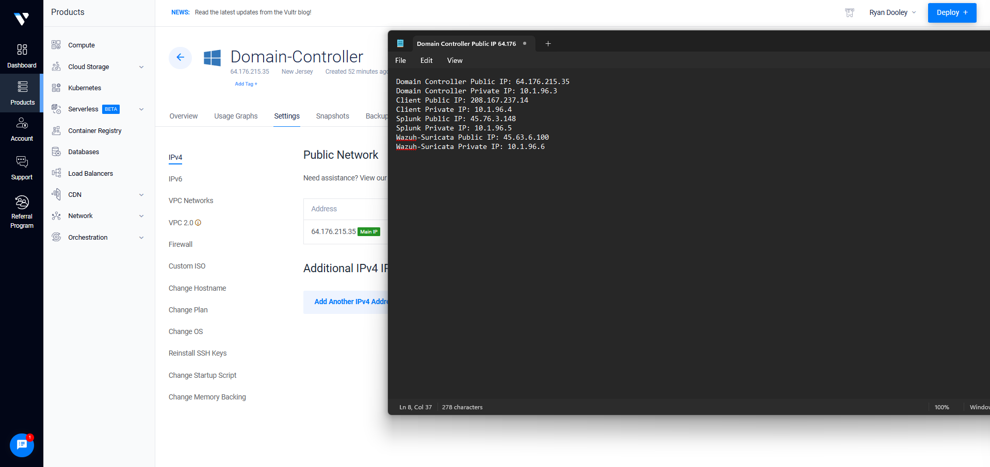This screenshot has height=467, width=990.
Task: Open Notepad View menu
Action: 455,60
